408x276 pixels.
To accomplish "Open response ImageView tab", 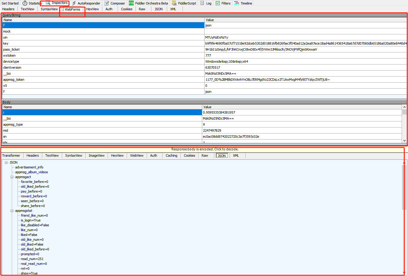I will pyautogui.click(x=97, y=155).
